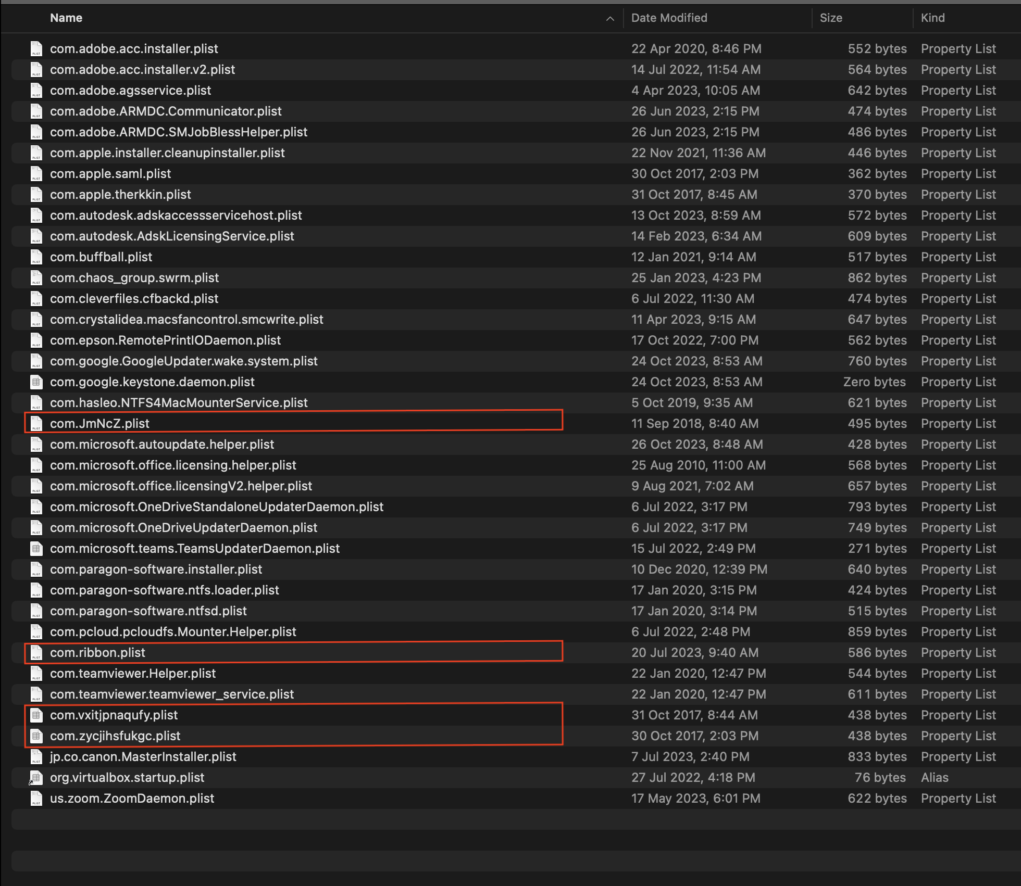
Task: Sort files by Date Modified column
Action: [x=669, y=18]
